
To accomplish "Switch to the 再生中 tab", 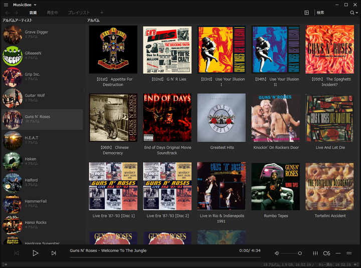I will (52, 13).
